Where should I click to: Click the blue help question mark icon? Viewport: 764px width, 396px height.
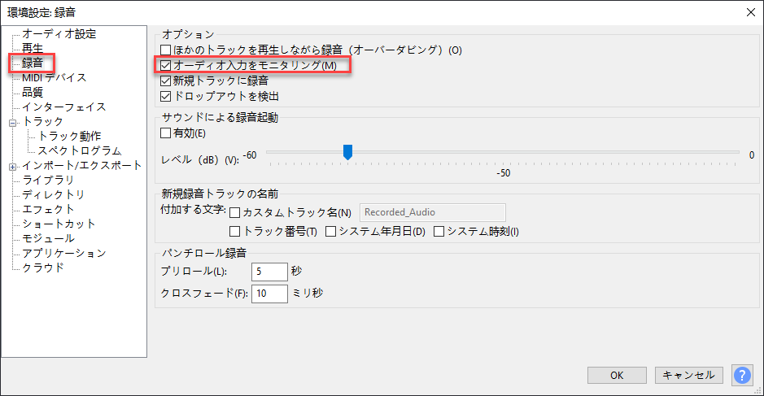click(x=741, y=375)
